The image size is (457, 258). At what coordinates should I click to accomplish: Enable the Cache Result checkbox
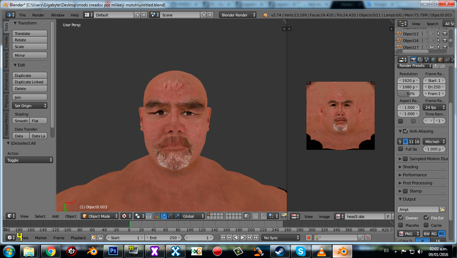426,225
